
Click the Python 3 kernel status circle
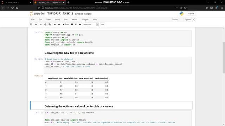pyautogui.click(x=194, y=20)
